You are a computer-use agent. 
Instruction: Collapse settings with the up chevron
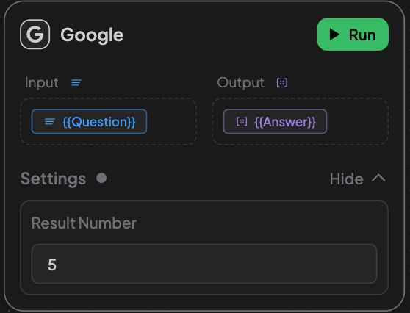pyautogui.click(x=378, y=179)
